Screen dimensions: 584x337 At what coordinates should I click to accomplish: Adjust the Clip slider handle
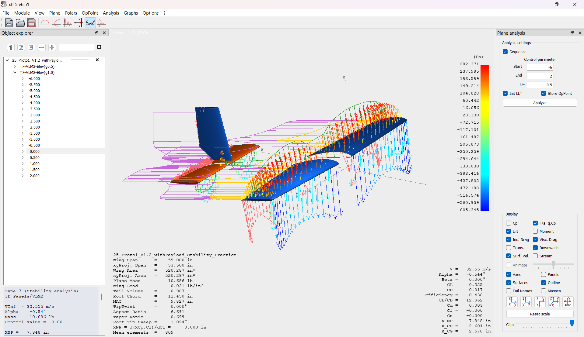572,323
